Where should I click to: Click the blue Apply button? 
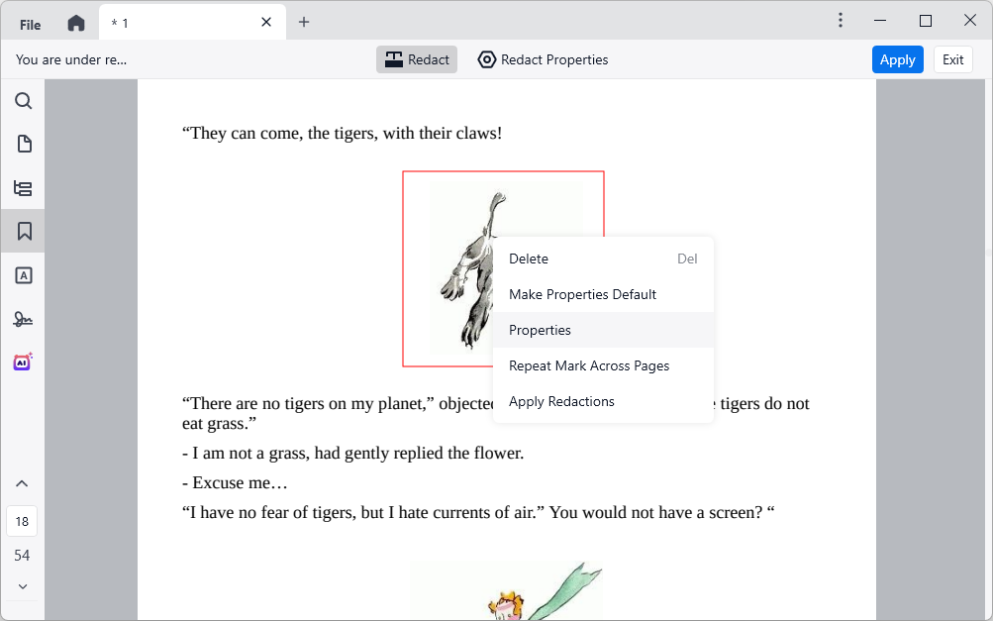click(897, 59)
